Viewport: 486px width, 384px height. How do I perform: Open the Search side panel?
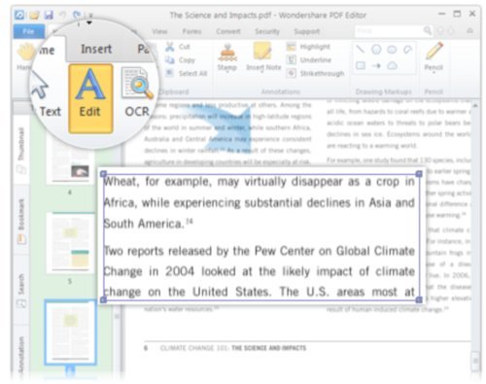pyautogui.click(x=21, y=290)
